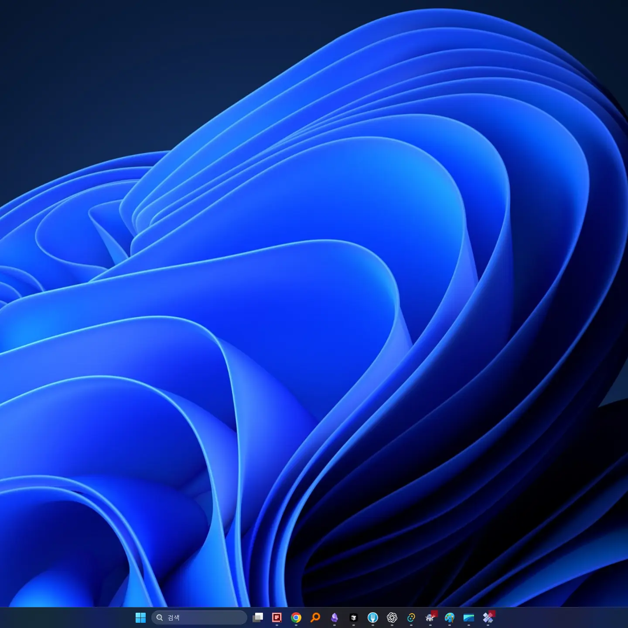Click empty taskbar space left of Start
Image resolution: width=628 pixels, height=628 pixels.
(x=65, y=618)
